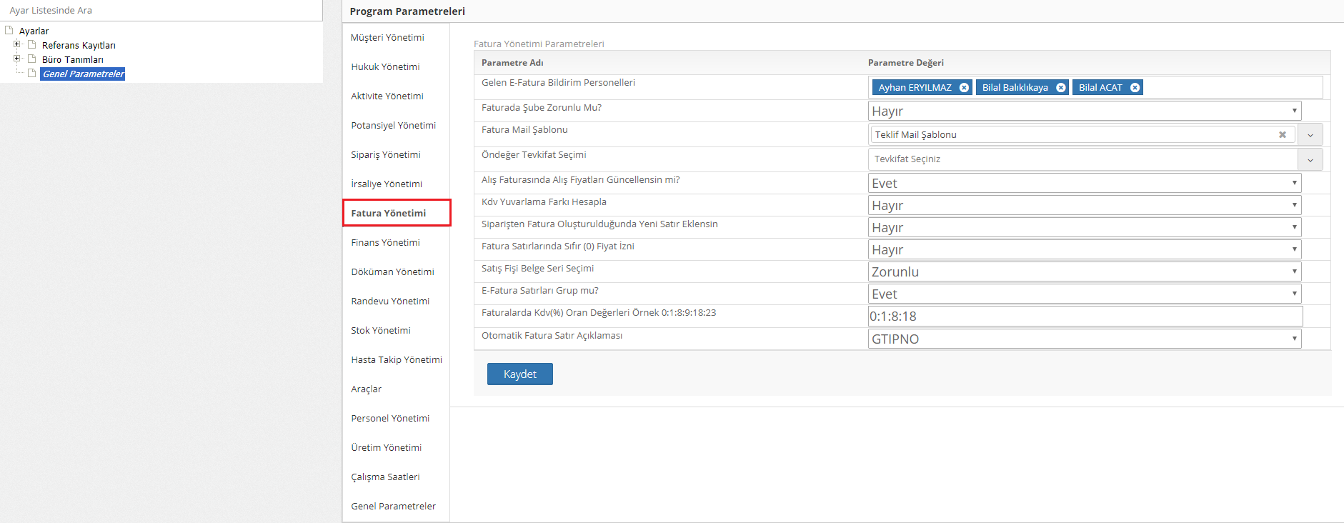
Task: Open Personel Yönetimi parameters tab
Action: coord(390,419)
